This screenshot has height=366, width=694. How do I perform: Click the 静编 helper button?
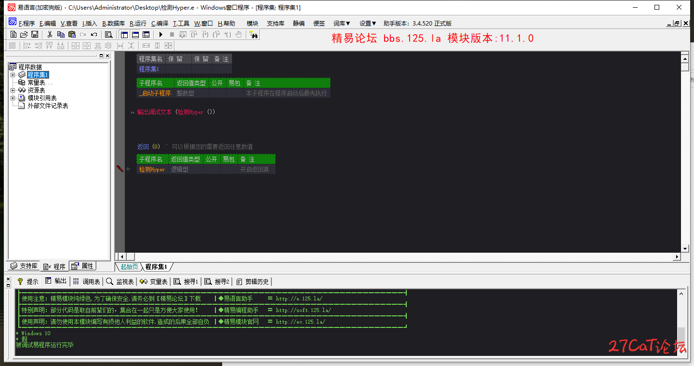click(x=299, y=23)
